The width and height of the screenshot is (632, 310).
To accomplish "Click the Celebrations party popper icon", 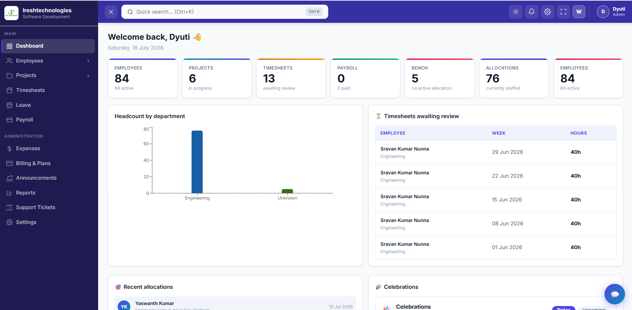I will pos(378,287).
